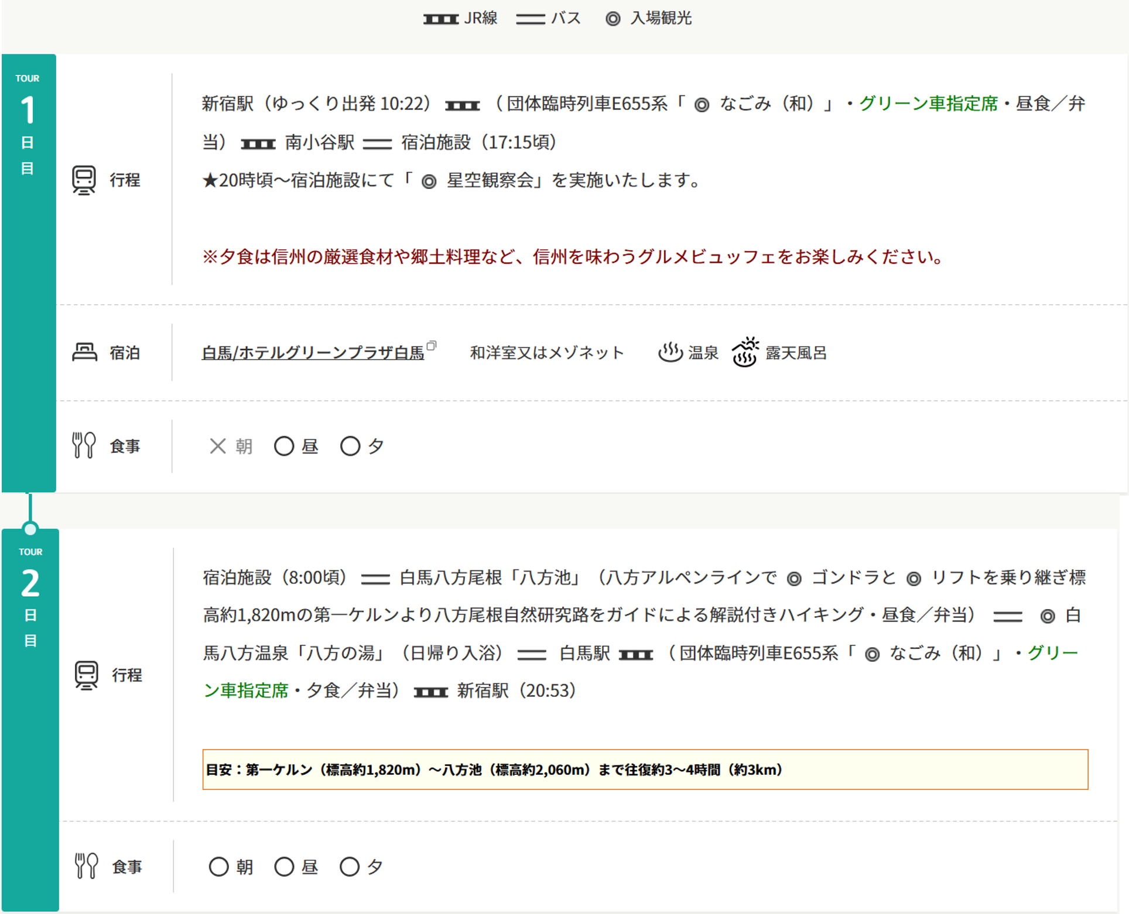Click the X mark beside Day 1 朝

[218, 446]
